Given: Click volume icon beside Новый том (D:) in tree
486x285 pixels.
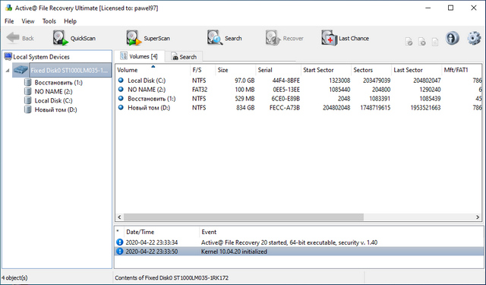Looking at the screenshot, I should coord(28,109).
